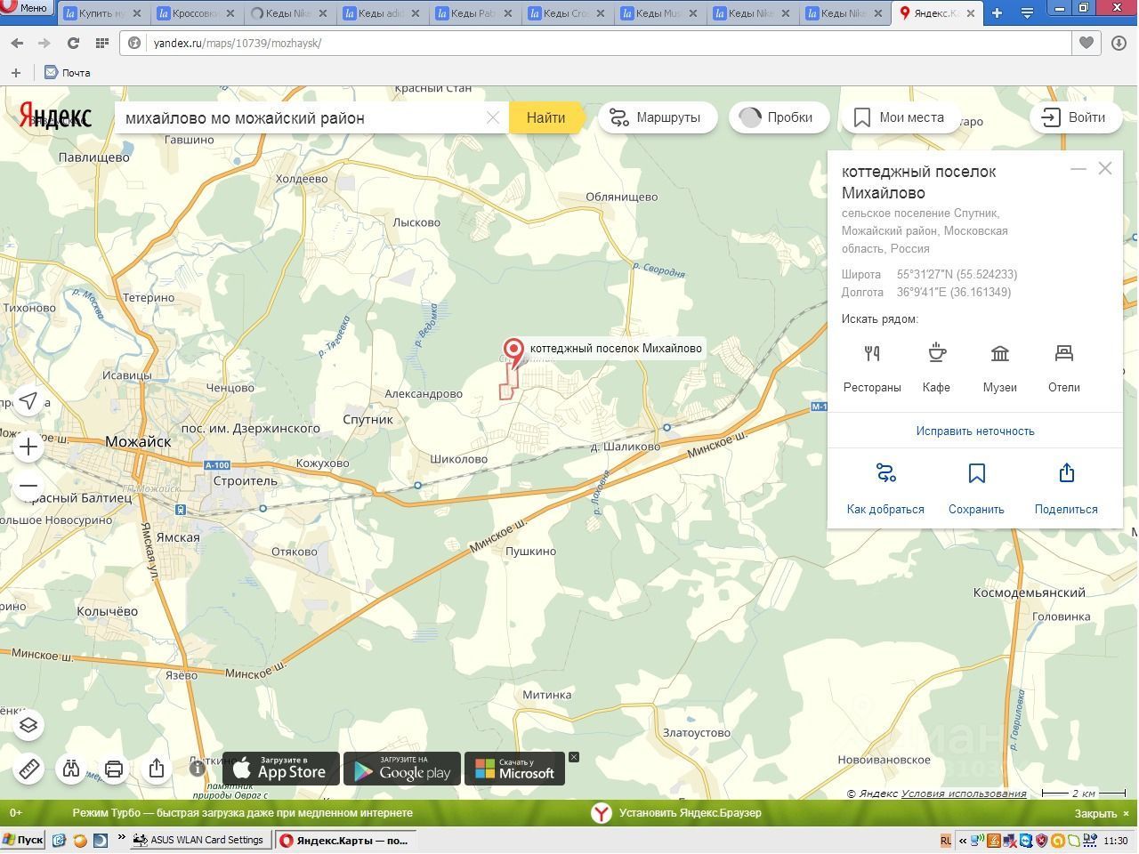The width and height of the screenshot is (1139, 854).
Task: Open the tab list menu icon
Action: pos(1026,13)
